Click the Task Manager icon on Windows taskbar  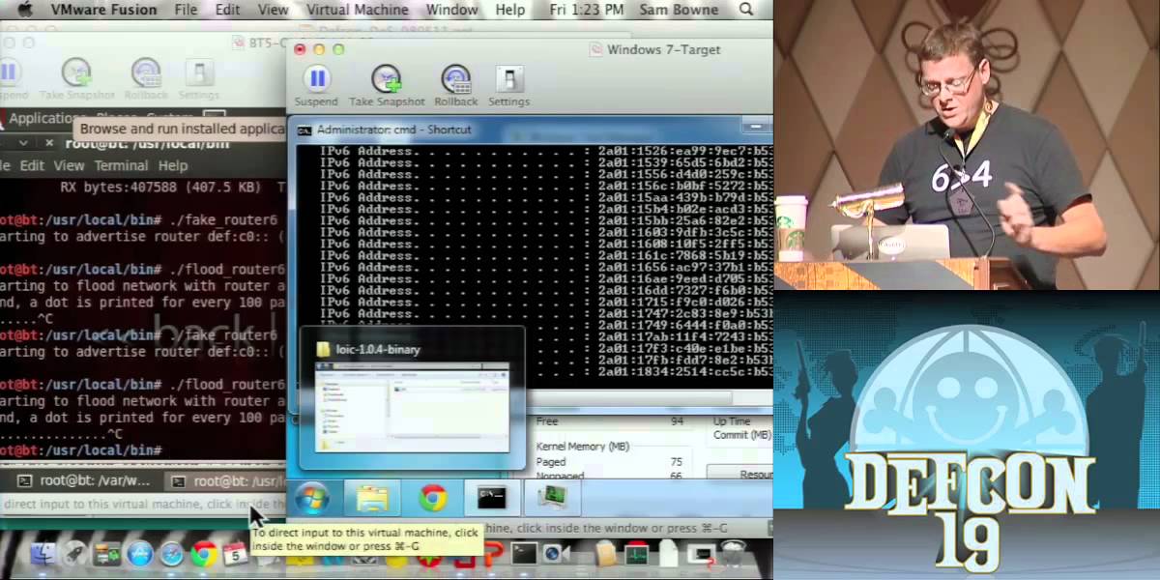point(552,498)
